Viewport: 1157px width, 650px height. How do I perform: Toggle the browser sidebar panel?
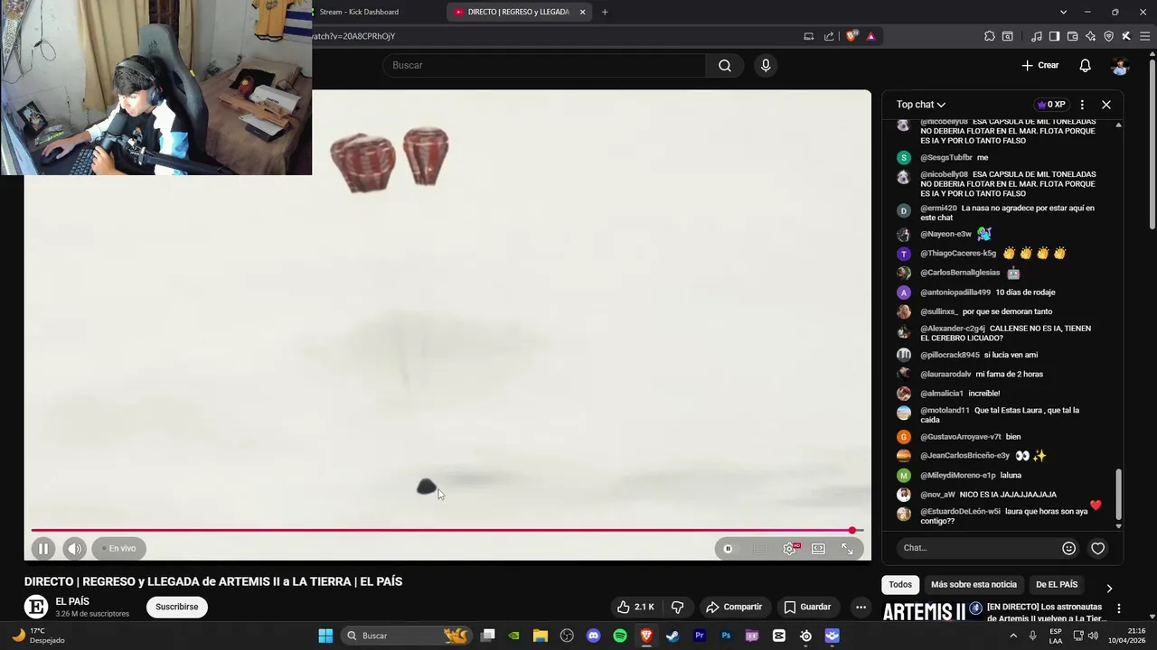[x=1054, y=36]
